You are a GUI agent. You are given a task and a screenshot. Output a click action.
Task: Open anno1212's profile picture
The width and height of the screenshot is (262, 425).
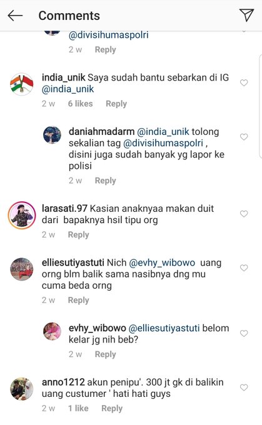[22, 389]
